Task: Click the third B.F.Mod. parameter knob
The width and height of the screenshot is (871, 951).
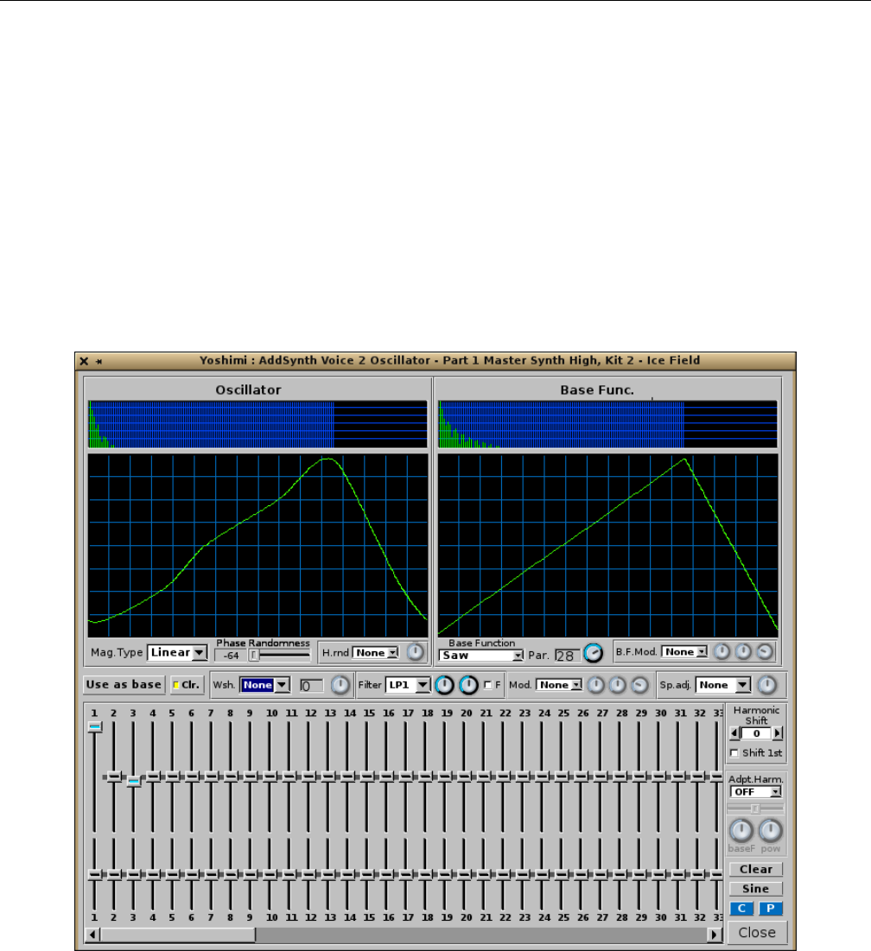Action: coord(765,651)
